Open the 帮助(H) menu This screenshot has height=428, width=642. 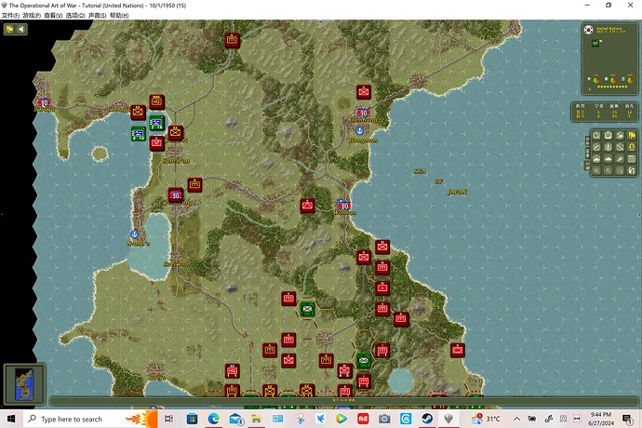(x=119, y=16)
